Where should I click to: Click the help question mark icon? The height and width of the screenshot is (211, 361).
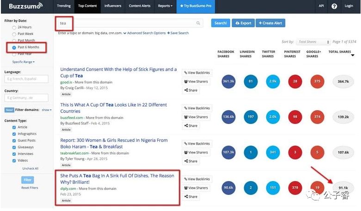click(334, 6)
